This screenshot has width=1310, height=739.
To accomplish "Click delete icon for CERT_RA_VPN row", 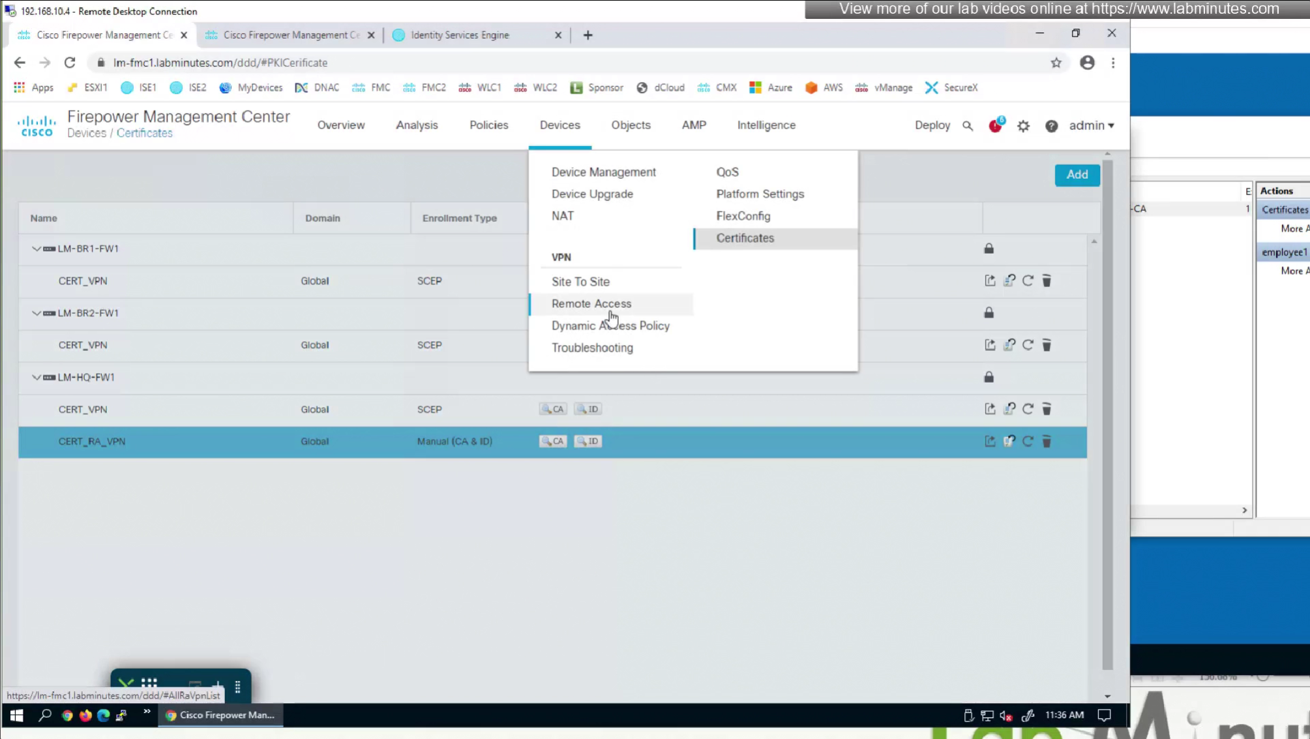I will [1047, 442].
